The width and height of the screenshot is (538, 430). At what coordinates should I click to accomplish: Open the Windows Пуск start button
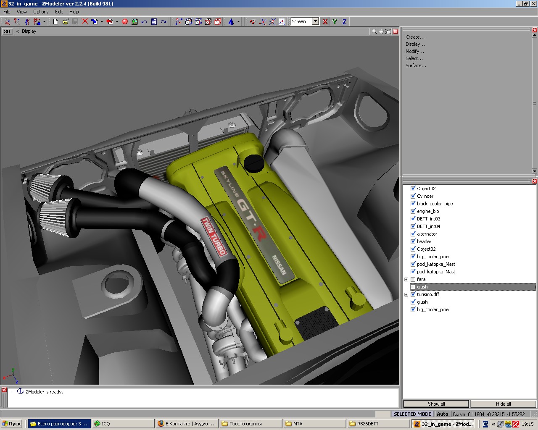click(12, 424)
